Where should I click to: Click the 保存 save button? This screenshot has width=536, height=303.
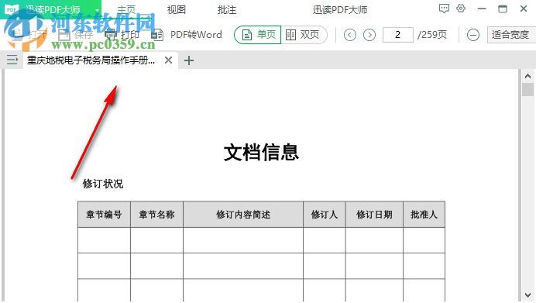[x=76, y=35]
